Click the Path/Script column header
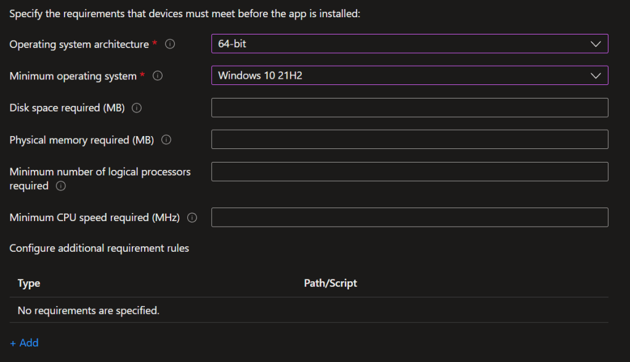The height and width of the screenshot is (362, 630). click(x=330, y=283)
